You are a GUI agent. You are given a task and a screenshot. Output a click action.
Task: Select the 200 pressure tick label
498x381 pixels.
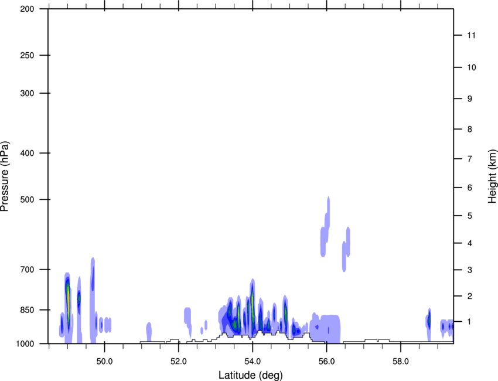pos(27,9)
